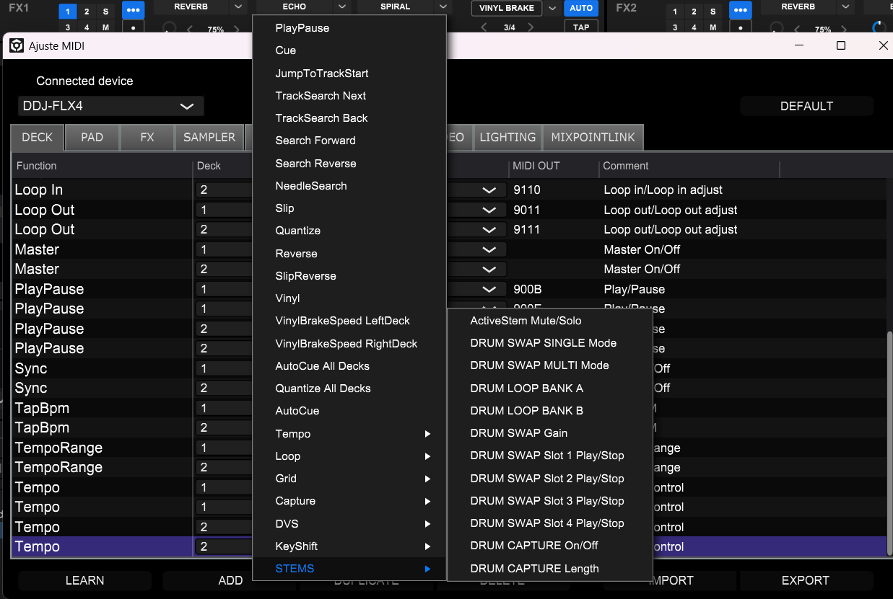Viewport: 893px width, 599px height.
Task: Click the VINYL BRAKE effect button
Action: 508,9
